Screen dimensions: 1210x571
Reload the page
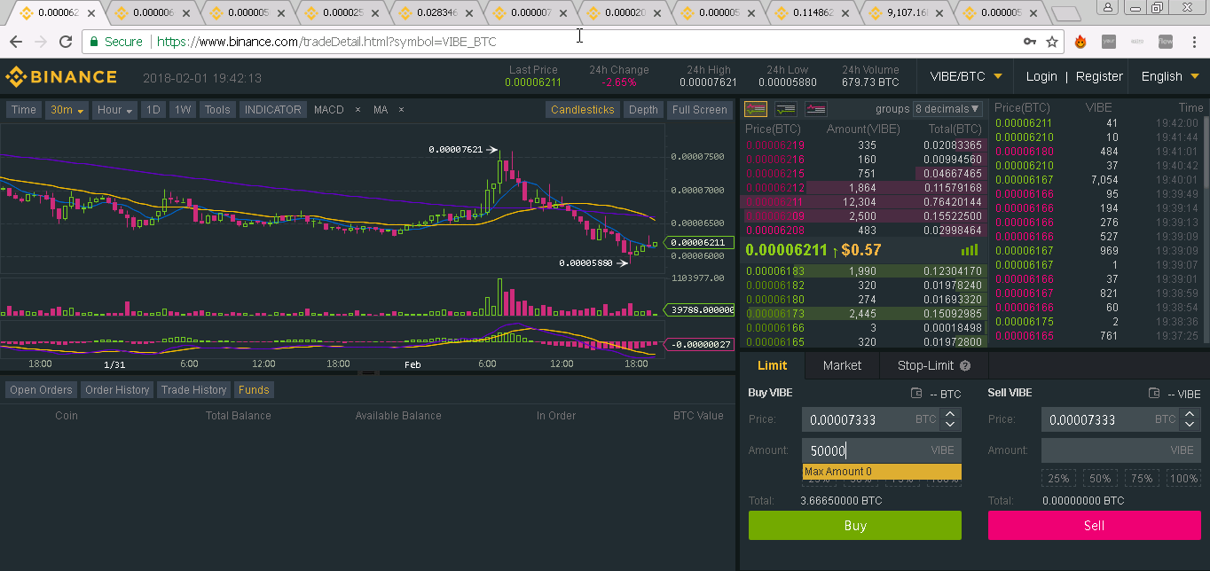click(x=66, y=42)
